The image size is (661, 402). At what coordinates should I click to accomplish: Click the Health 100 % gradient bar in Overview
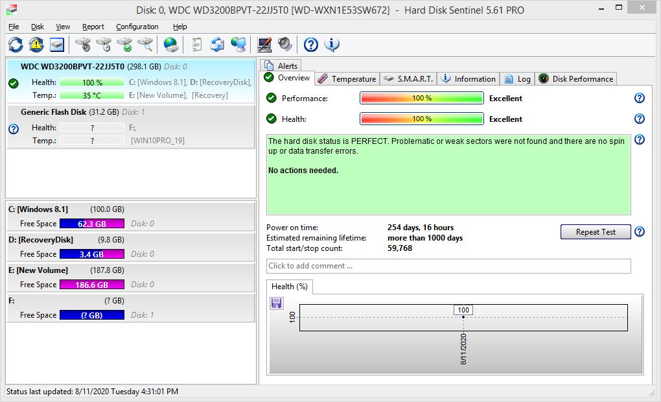[x=422, y=119]
